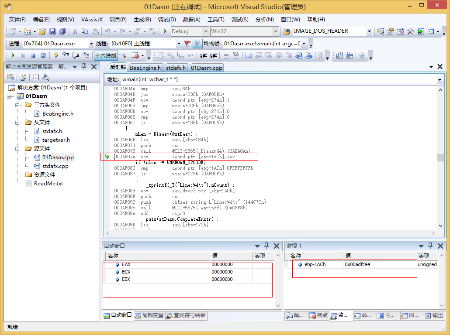450x335 pixels.
Task: Copy selection using the copy icon
Action: pyautogui.click(x=85, y=31)
